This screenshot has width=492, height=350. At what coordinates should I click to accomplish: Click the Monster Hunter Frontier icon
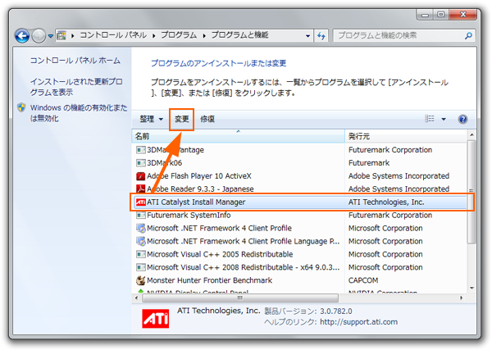click(x=140, y=280)
